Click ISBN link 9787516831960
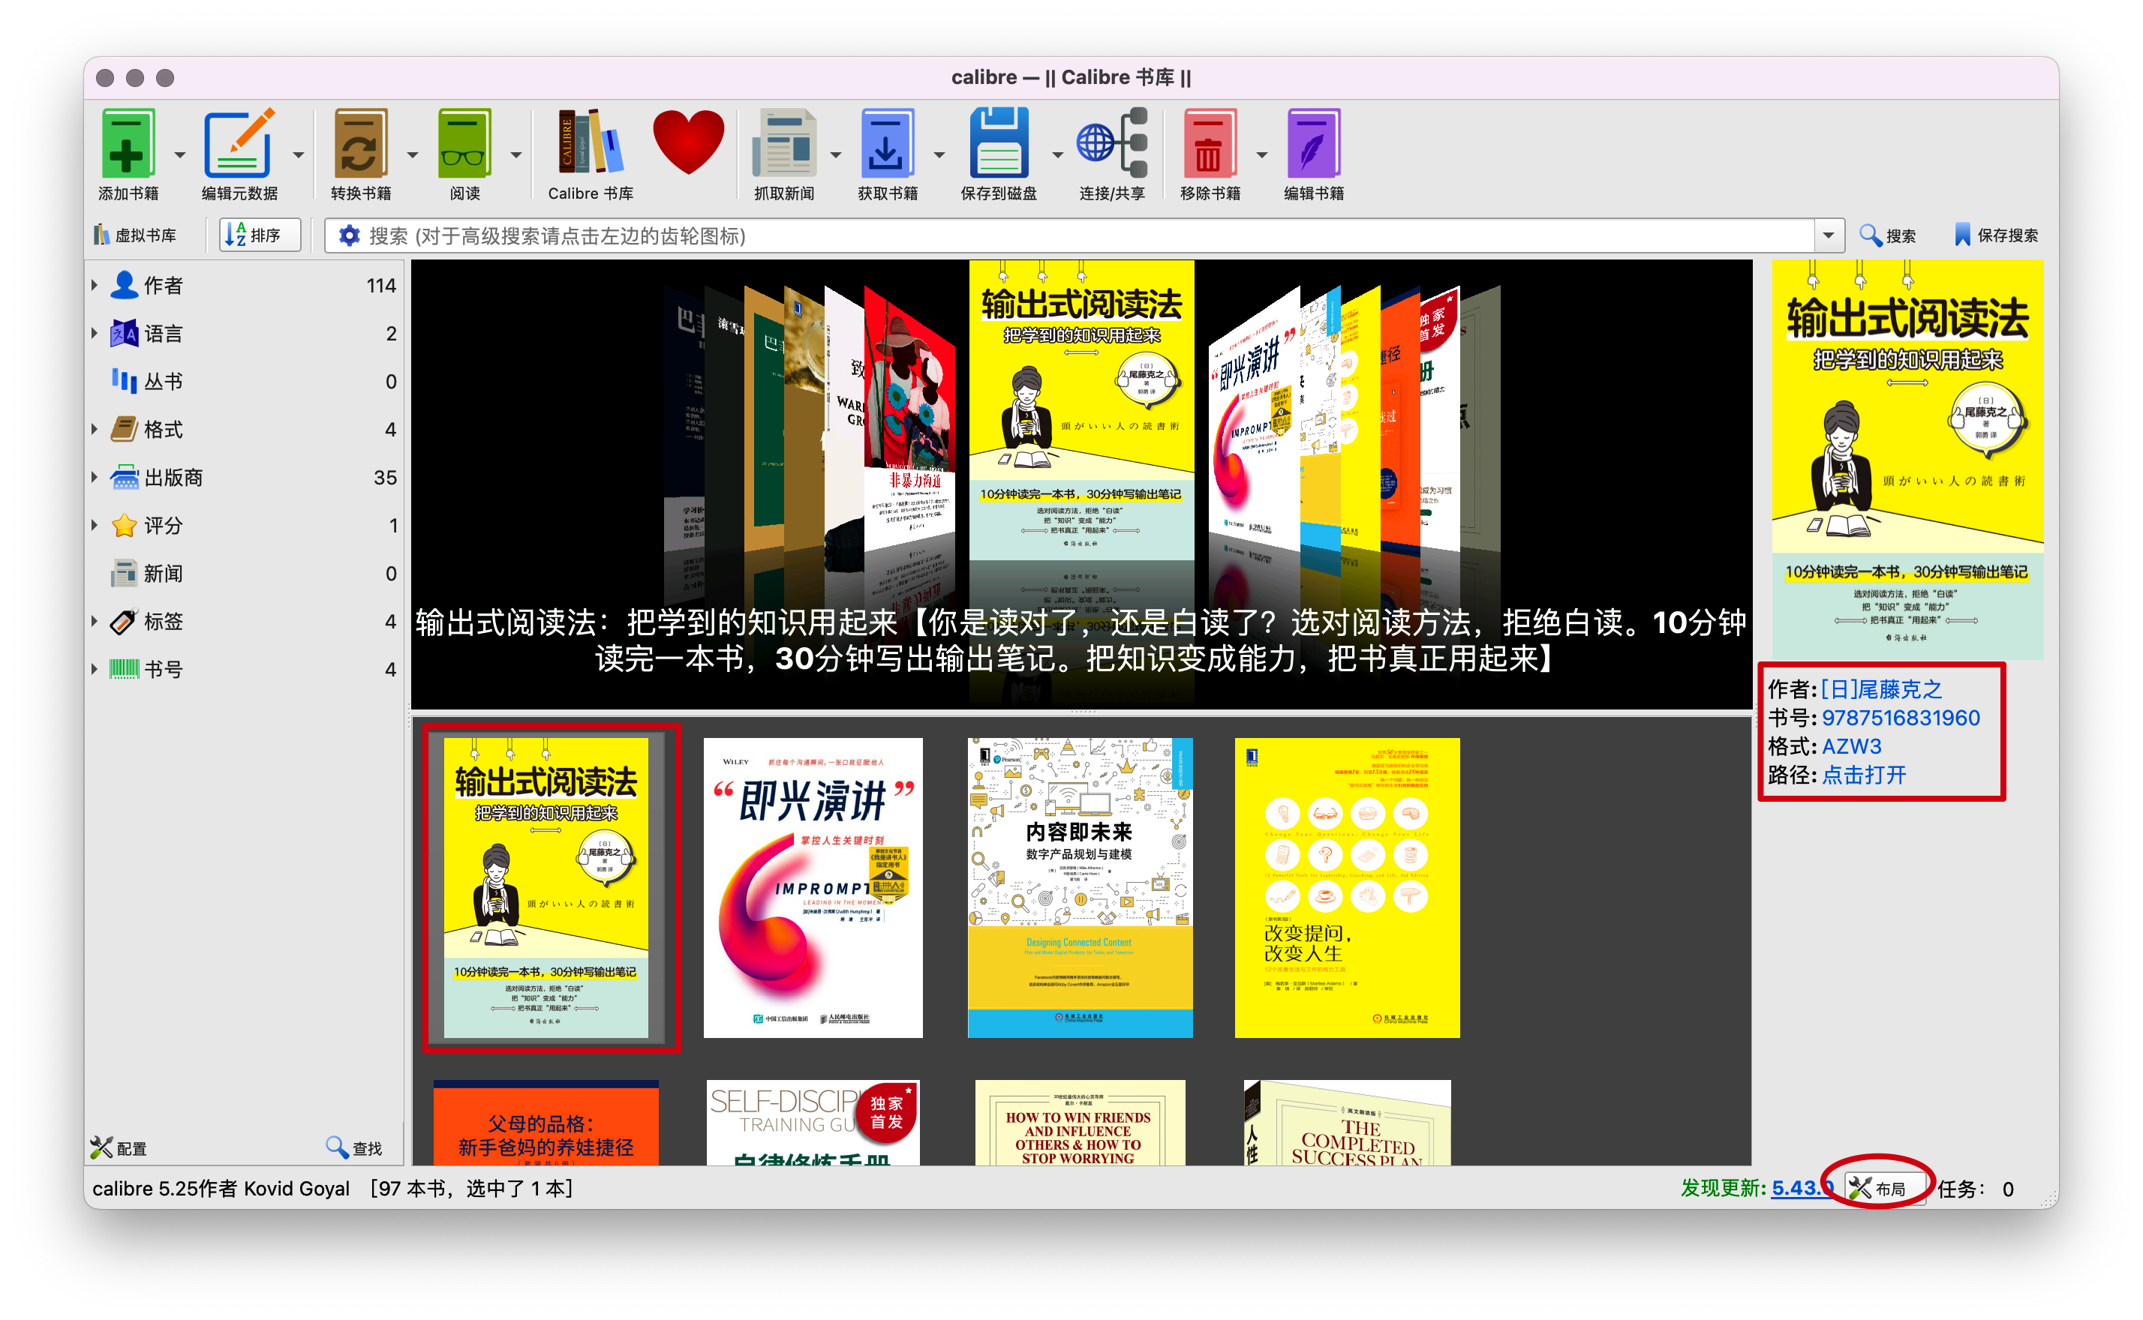This screenshot has height=1320, width=2143. 1900,718
